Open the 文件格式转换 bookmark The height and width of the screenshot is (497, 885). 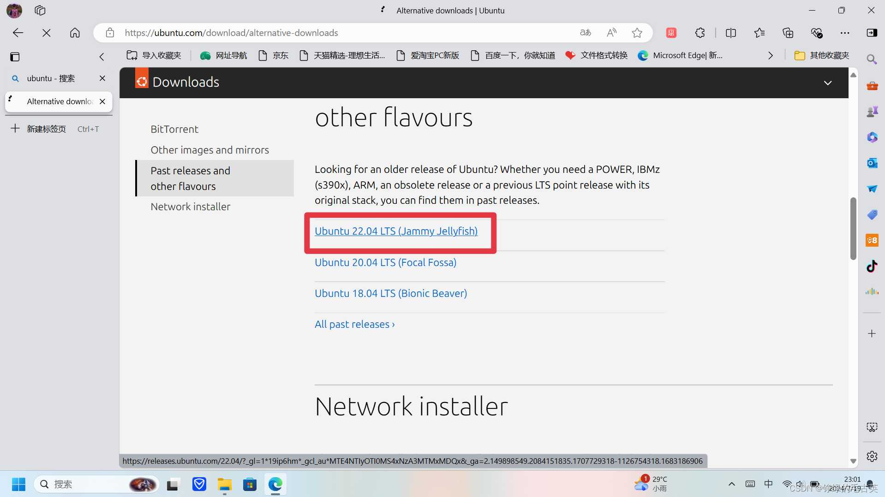point(596,55)
